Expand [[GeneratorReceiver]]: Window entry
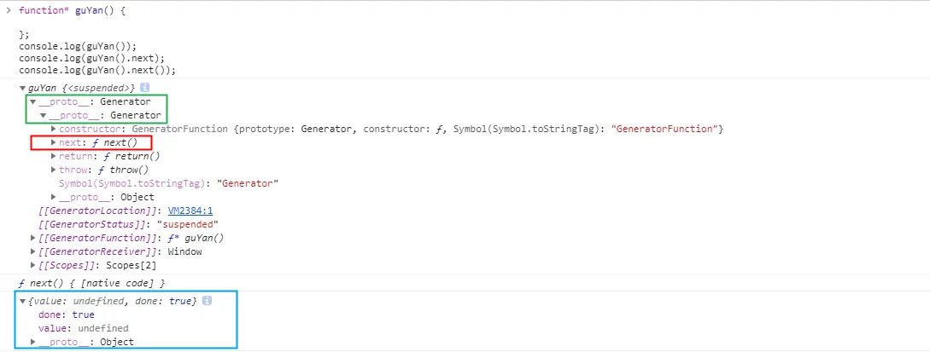The width and height of the screenshot is (930, 352). click(x=32, y=251)
